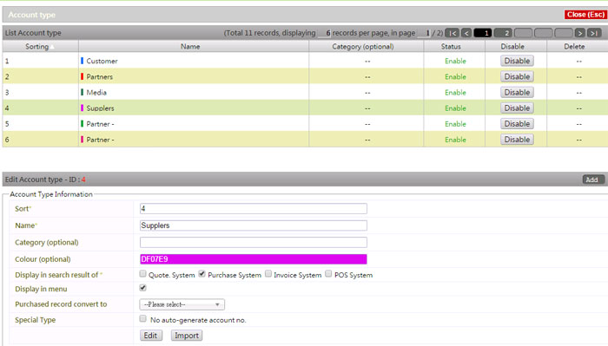Uncheck the Purchase System checkbox

[202, 274]
